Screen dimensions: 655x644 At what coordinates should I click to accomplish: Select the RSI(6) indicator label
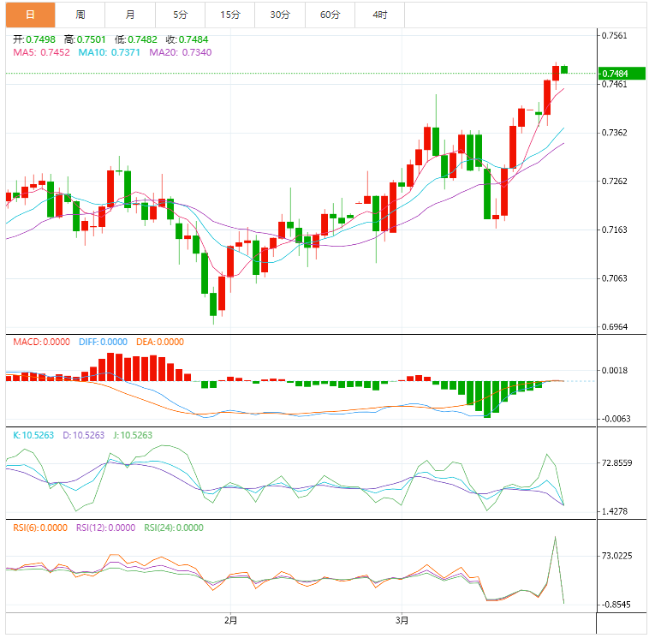point(39,528)
